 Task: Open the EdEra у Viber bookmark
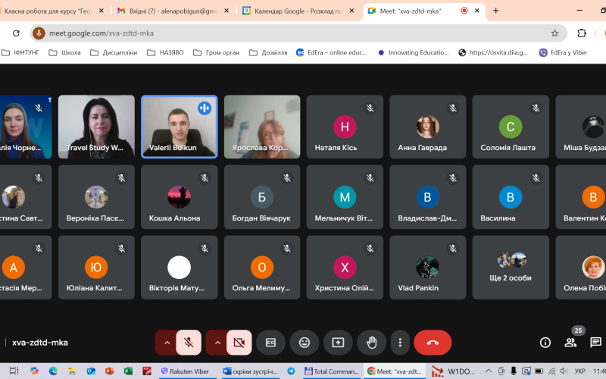click(x=563, y=52)
